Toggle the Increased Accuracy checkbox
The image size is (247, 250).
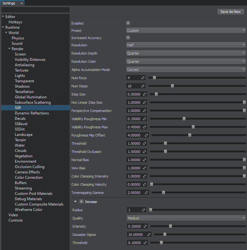tap(128, 38)
